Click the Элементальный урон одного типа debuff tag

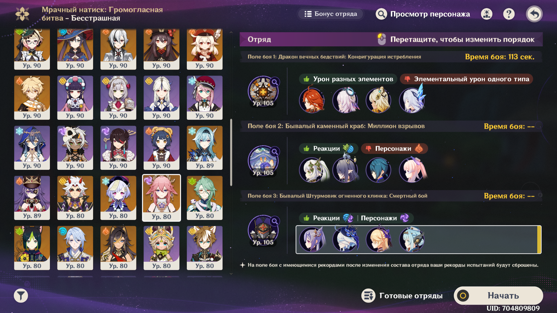click(x=466, y=79)
